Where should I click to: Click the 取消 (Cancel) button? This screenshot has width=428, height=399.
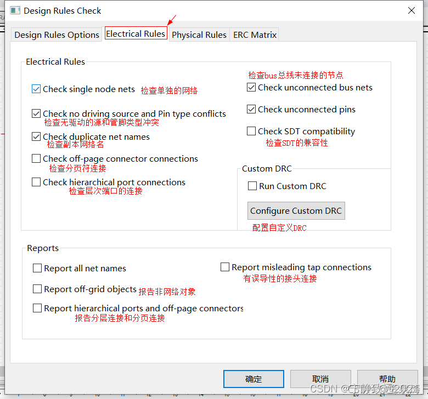pyautogui.click(x=320, y=379)
